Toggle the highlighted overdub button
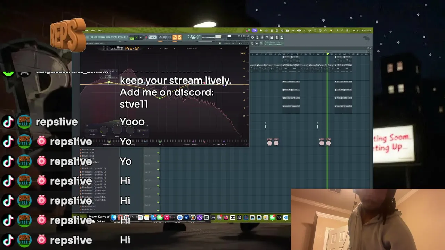This screenshot has width=445, height=250. (175, 37)
